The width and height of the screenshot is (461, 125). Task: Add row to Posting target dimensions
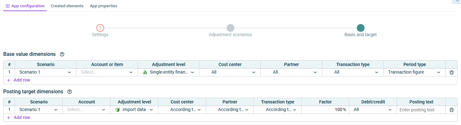pos(18,118)
